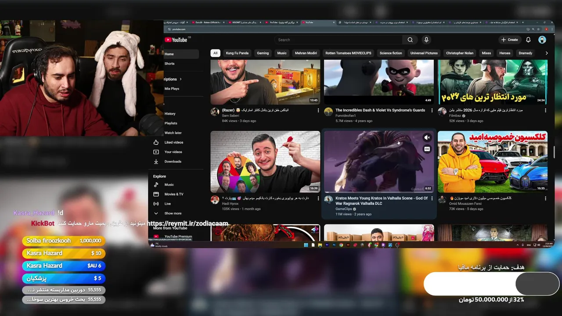Open YouTube Premium in the sidebar
The height and width of the screenshot is (316, 562).
178,237
